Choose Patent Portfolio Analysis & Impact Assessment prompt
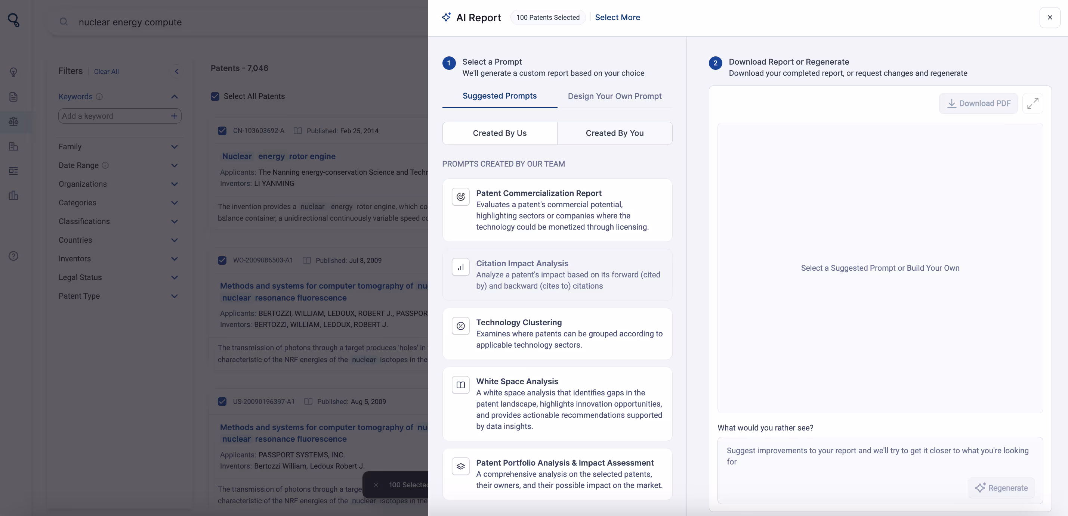 [x=557, y=474]
